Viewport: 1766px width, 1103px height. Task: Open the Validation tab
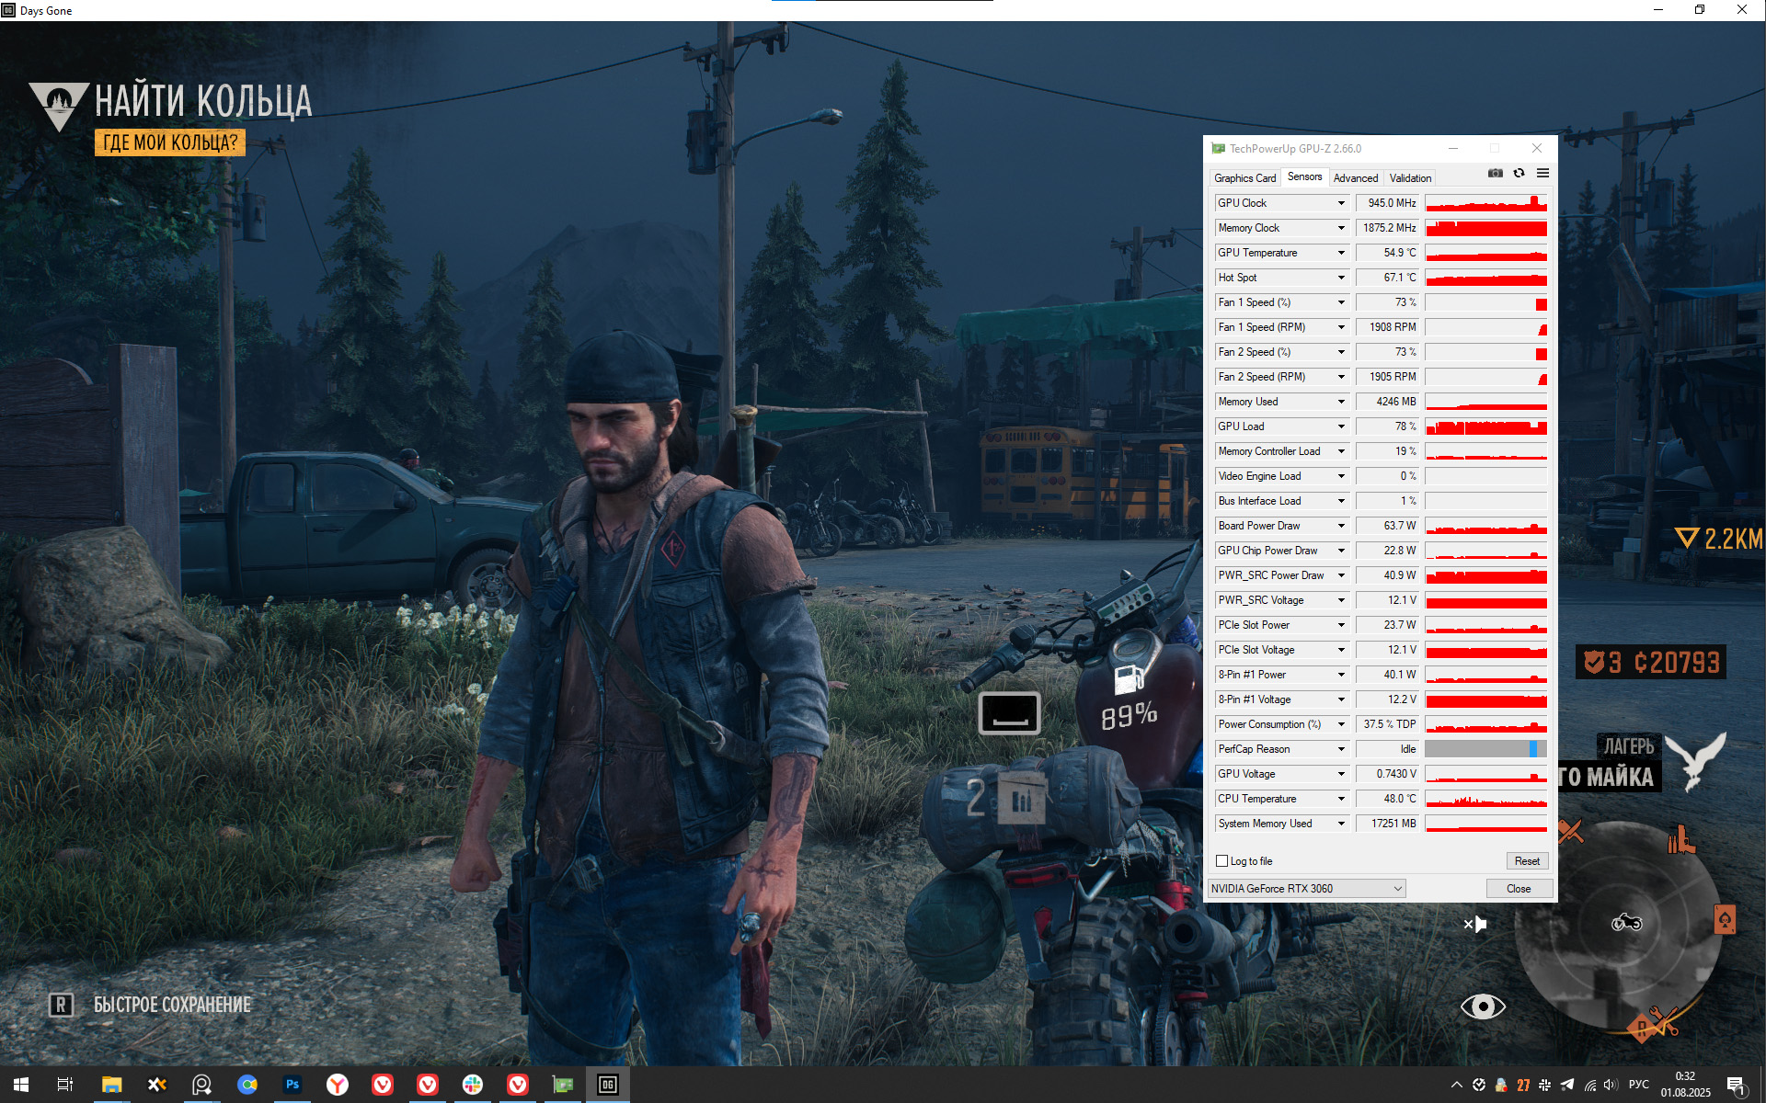tap(1410, 178)
